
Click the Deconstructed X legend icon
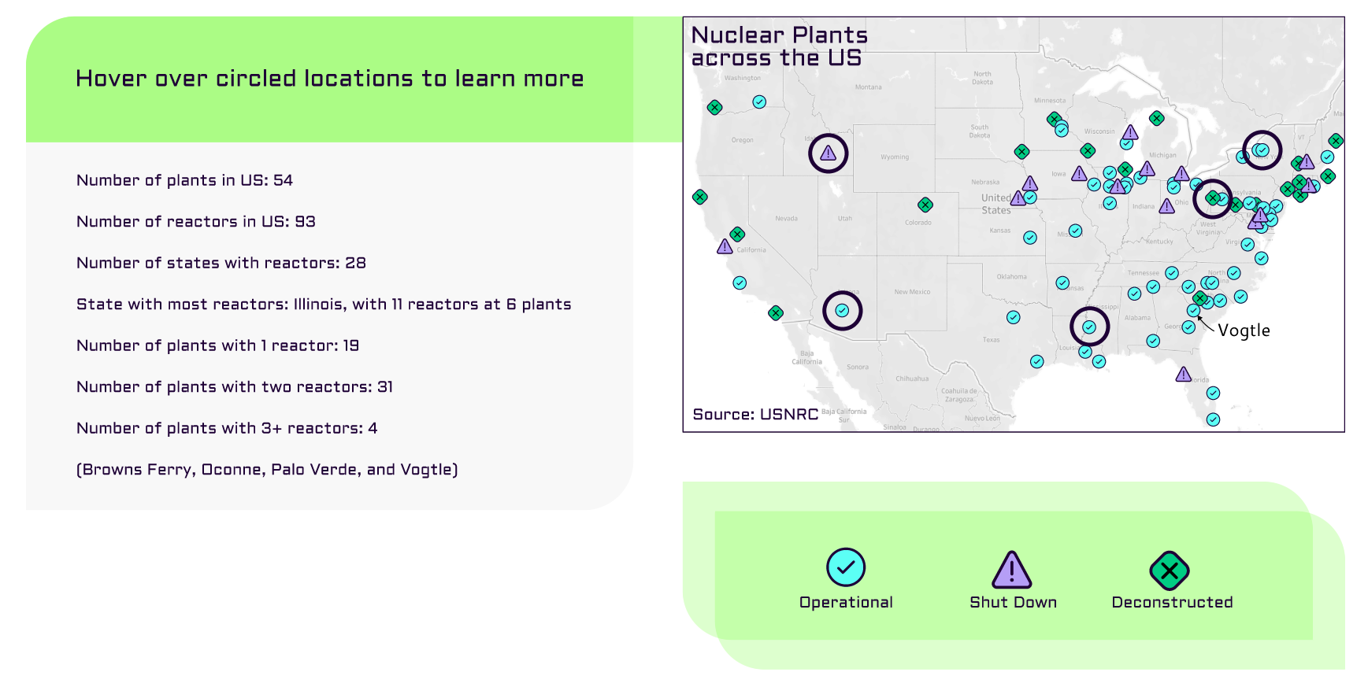pos(1170,571)
